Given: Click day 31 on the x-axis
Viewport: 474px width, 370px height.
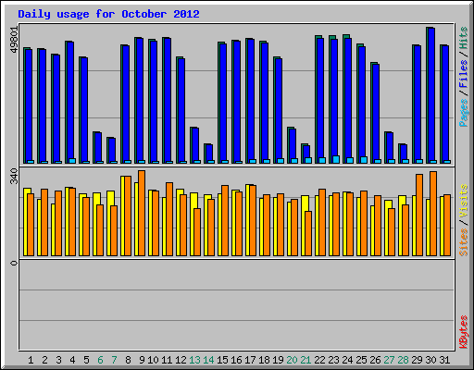Looking at the screenshot, I should tap(444, 360).
